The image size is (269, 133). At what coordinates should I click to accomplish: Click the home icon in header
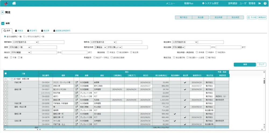click(x=14, y=3)
